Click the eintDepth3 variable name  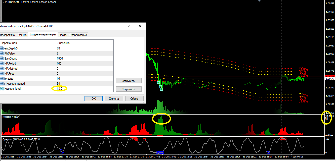11,48
